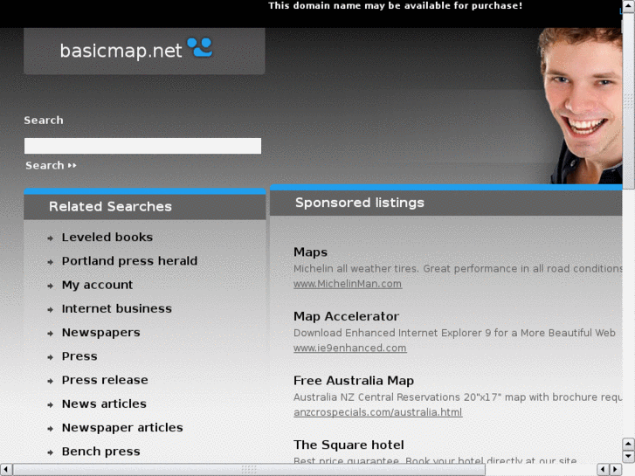Open the Bench press related search
The height and width of the screenshot is (476, 635).
click(x=100, y=452)
